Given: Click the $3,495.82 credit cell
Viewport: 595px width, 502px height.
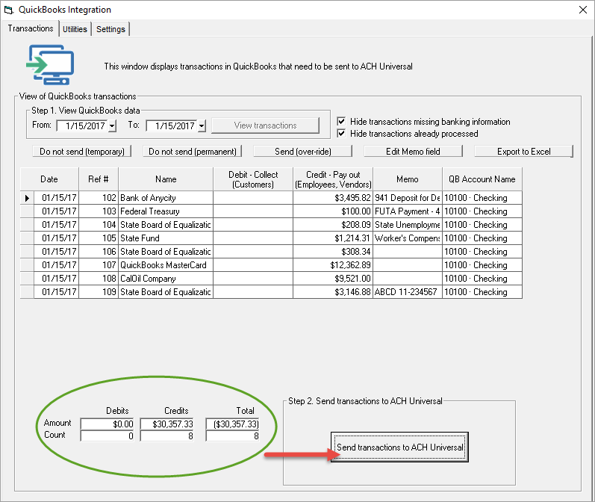Looking at the screenshot, I should pyautogui.click(x=333, y=198).
